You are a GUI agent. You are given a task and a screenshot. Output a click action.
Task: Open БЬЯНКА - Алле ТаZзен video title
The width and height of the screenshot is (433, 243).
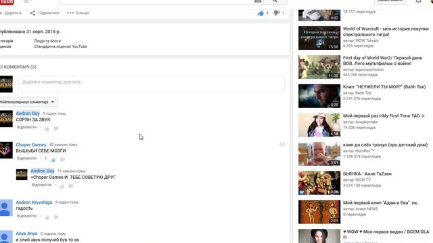pyautogui.click(x=367, y=174)
